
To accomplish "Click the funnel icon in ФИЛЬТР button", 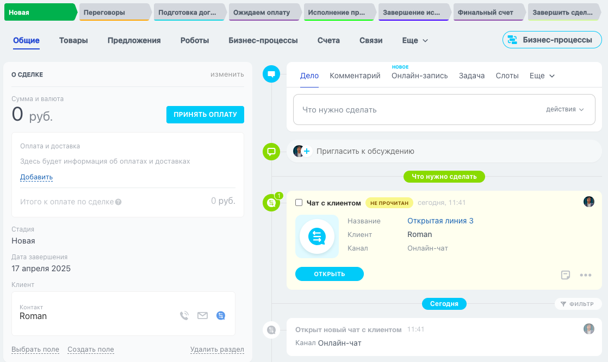I will pyautogui.click(x=563, y=304).
